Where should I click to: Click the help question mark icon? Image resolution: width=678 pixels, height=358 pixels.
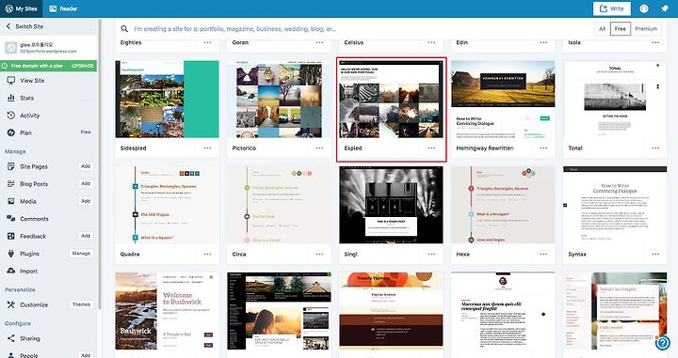(662, 343)
